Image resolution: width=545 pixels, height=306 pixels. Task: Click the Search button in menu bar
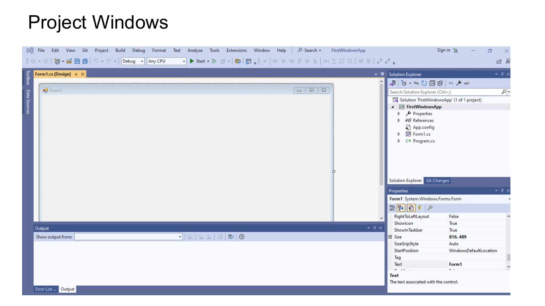pyautogui.click(x=309, y=50)
